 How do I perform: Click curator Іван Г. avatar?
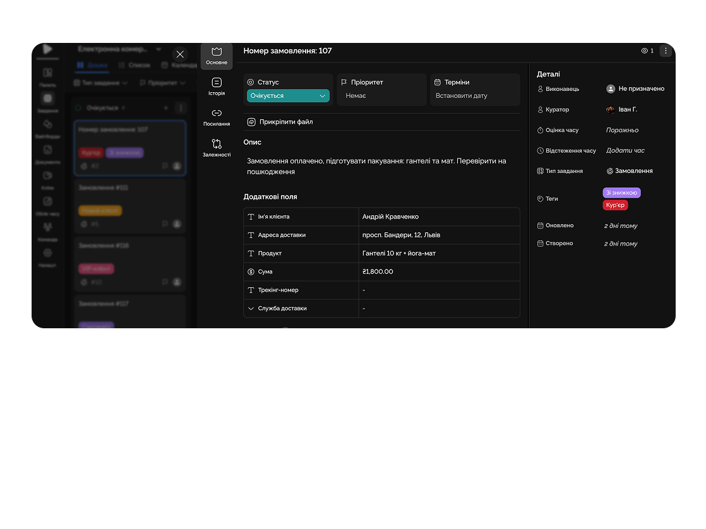(611, 109)
